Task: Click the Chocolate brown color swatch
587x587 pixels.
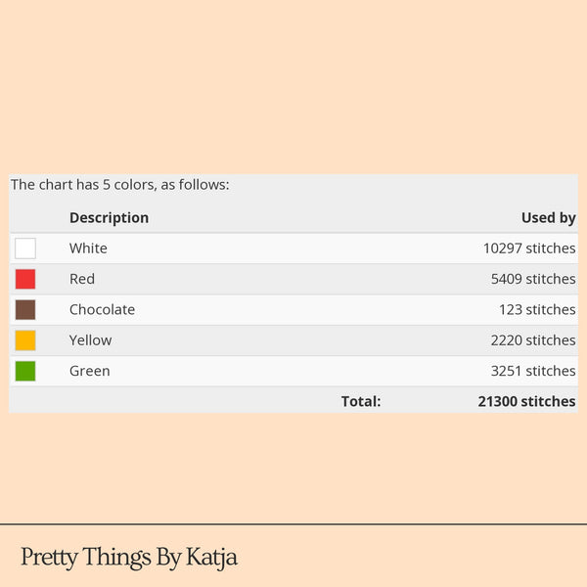Action: (x=25, y=309)
